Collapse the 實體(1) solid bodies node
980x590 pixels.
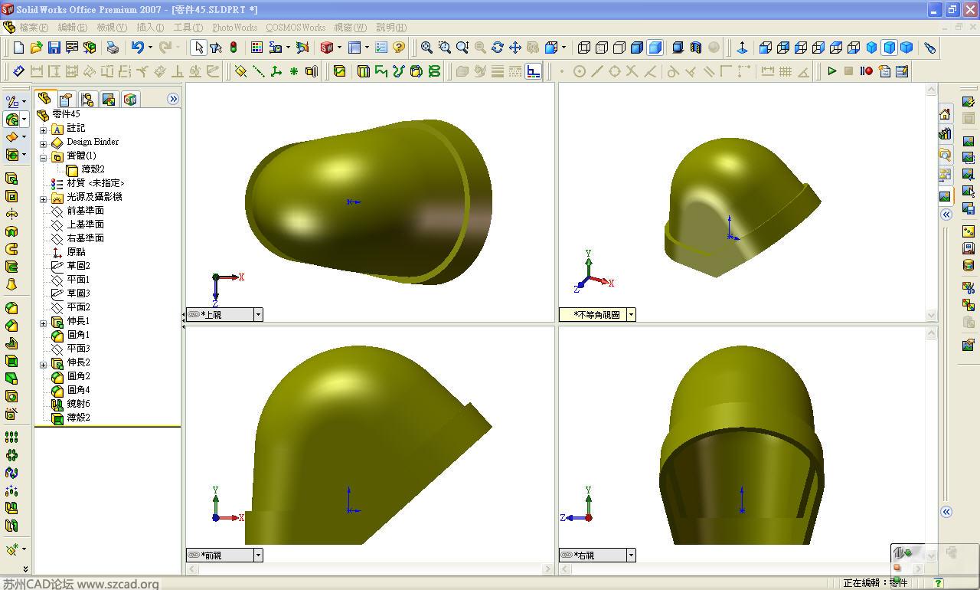[x=44, y=157]
